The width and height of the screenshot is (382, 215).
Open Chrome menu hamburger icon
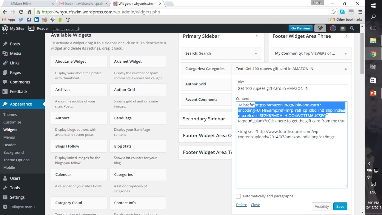(360, 12)
